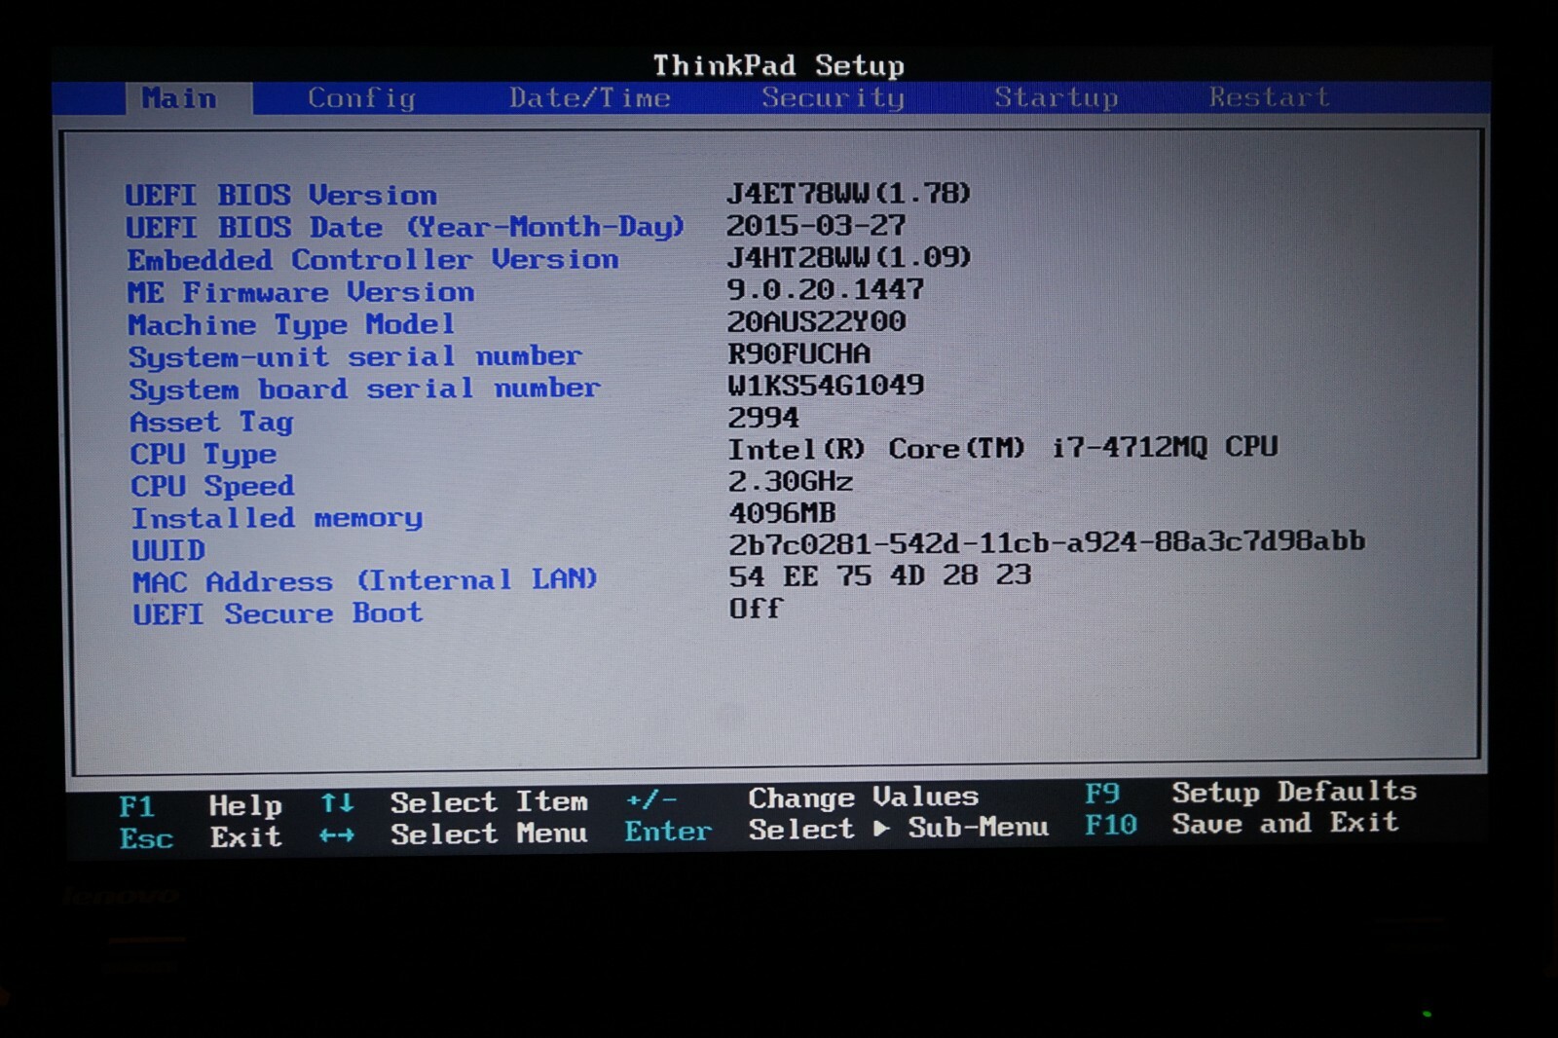Click MAC address 54 EE 75 4D 28 23
Image resolution: width=1558 pixels, height=1038 pixels.
(x=880, y=575)
